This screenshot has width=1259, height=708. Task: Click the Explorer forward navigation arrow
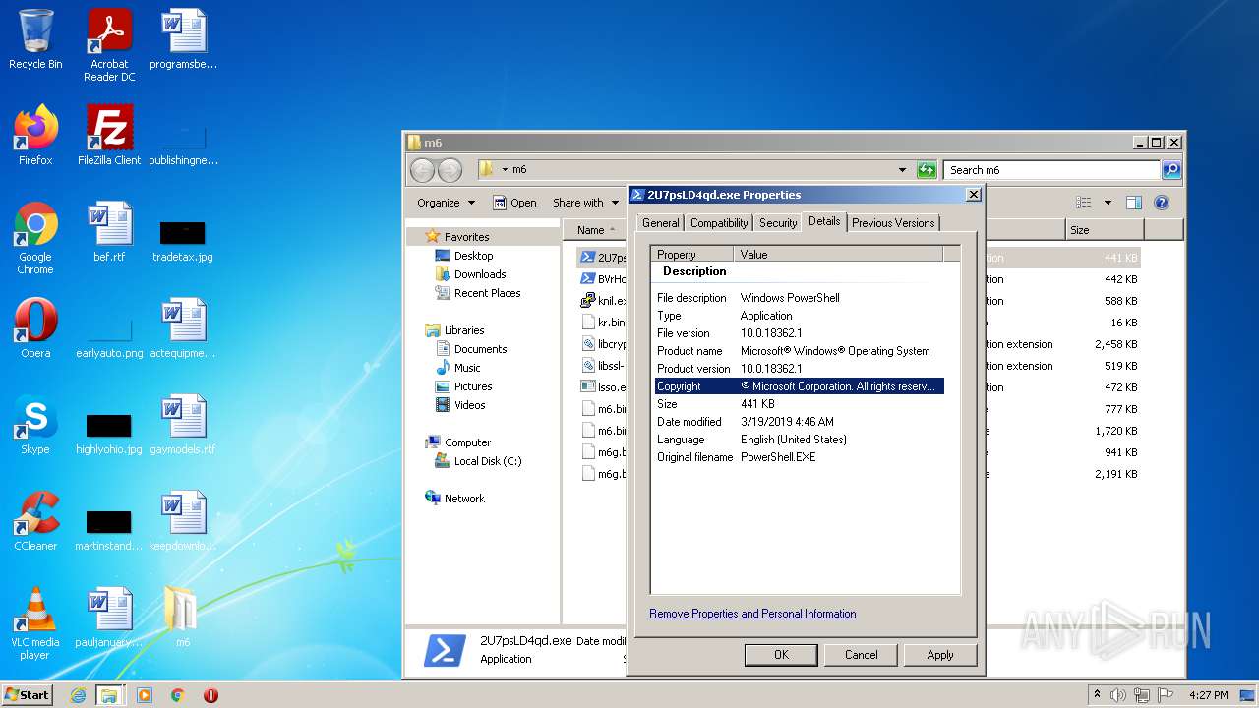(x=450, y=170)
